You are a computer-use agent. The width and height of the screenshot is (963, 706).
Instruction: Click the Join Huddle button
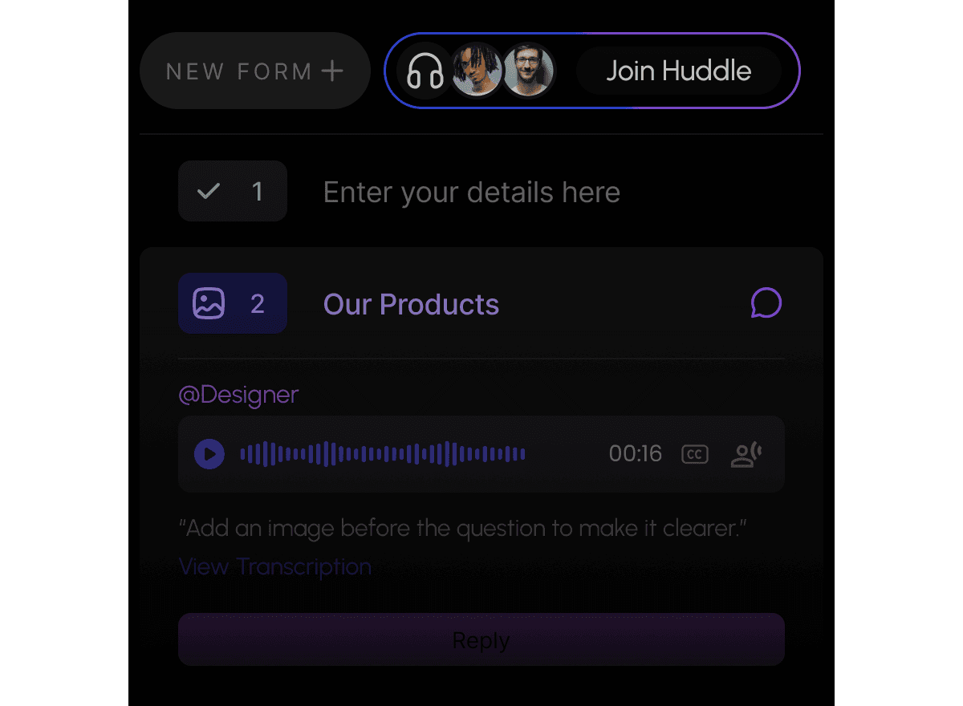click(x=679, y=71)
